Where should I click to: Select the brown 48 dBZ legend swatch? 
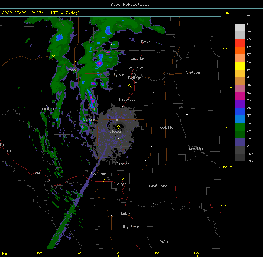pos(240,81)
